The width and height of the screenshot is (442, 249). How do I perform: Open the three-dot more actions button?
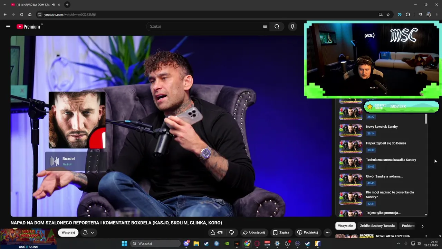[327, 232]
